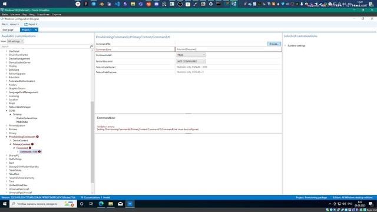Open the About menu
The height and width of the screenshot is (212, 377).
14,24
